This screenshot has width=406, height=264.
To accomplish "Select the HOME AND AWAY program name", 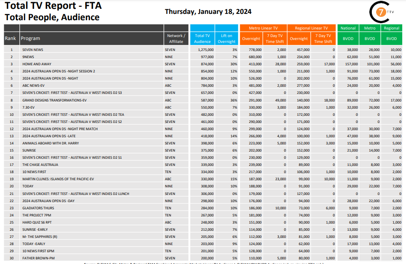I will click(x=37, y=64).
